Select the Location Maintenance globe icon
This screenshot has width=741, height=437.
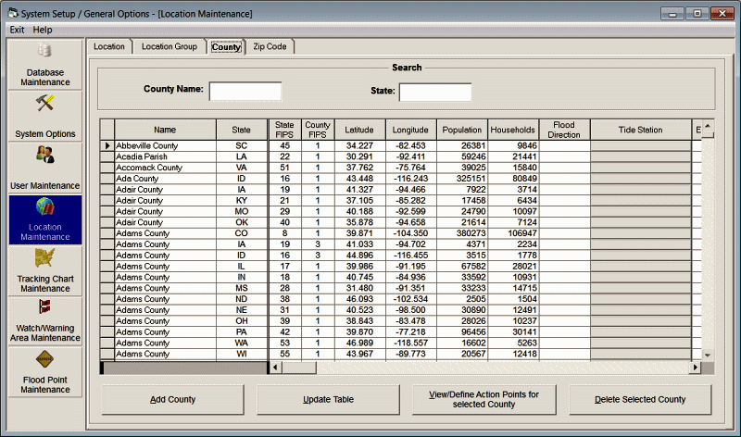(x=44, y=206)
